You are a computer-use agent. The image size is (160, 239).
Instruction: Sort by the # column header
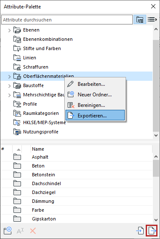(x=6, y=149)
